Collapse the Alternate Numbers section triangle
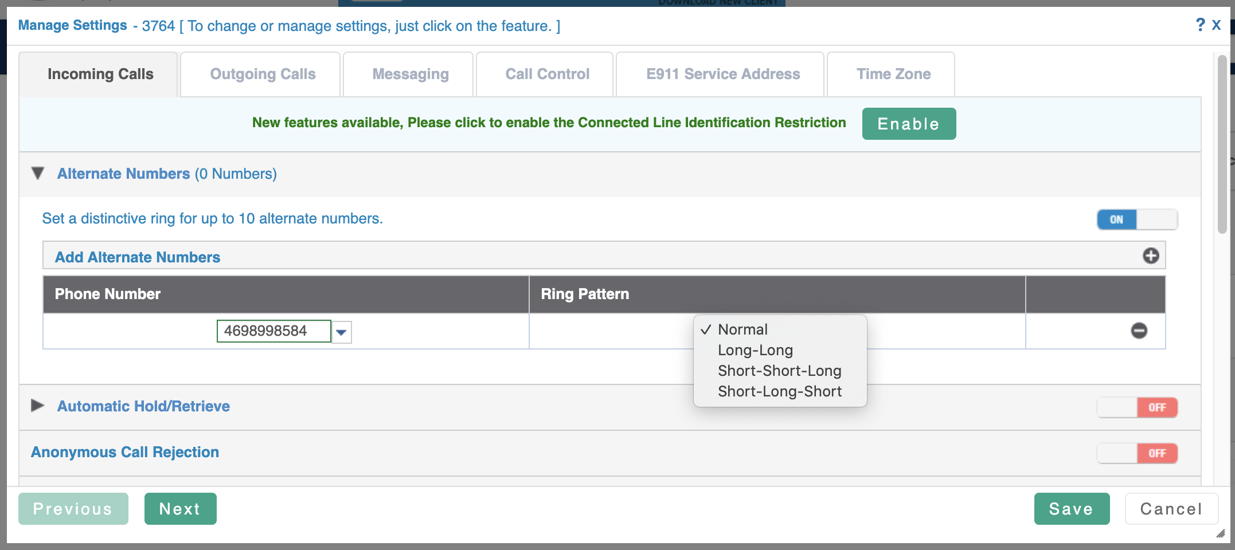This screenshot has height=550, width=1235. (x=38, y=173)
